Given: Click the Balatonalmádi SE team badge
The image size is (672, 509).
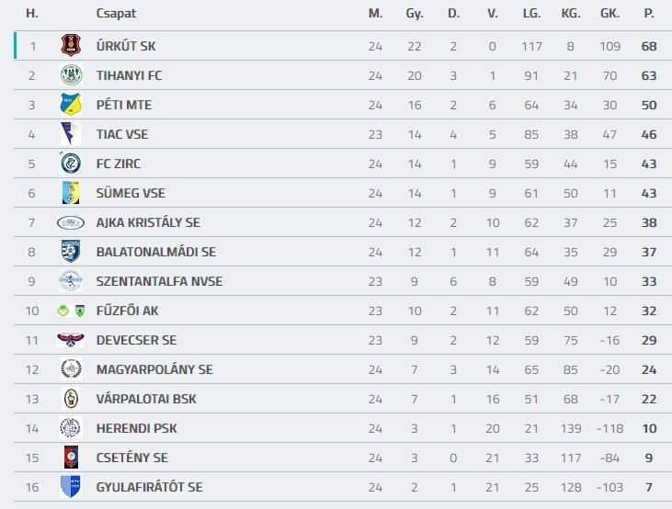Looking at the screenshot, I should tap(71, 252).
